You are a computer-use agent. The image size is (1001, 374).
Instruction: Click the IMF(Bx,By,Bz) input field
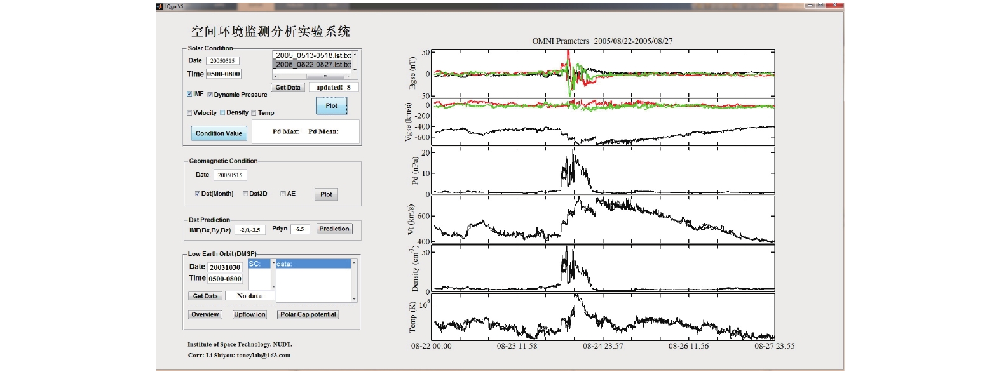250,230
